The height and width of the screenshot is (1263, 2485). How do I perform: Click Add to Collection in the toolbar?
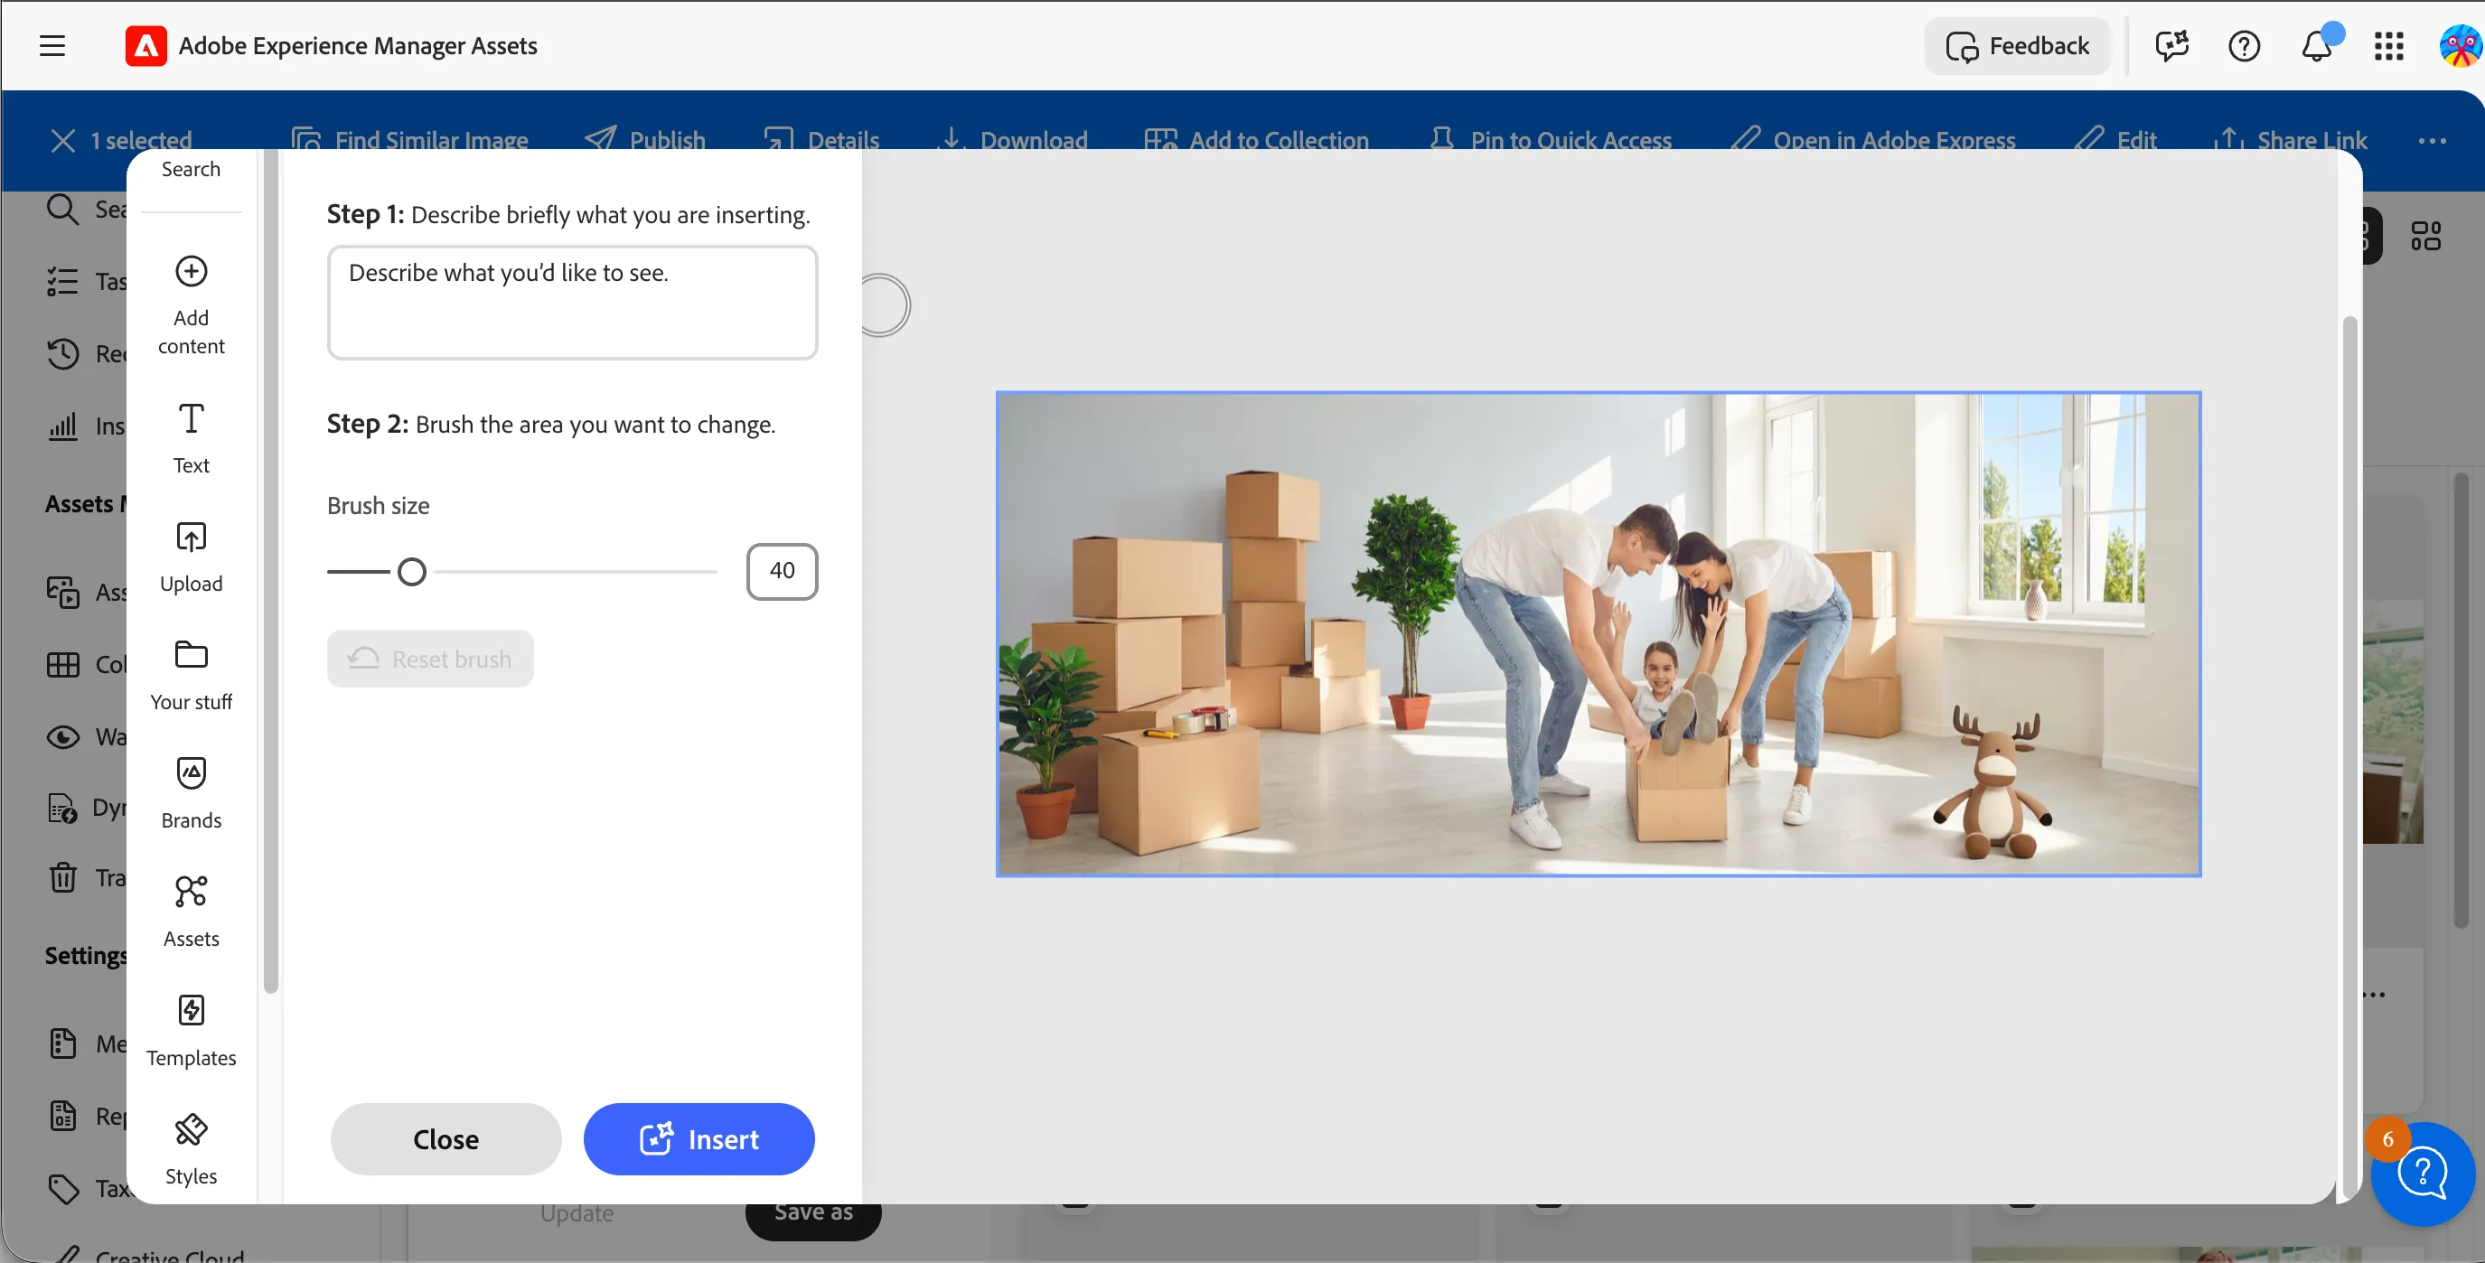(1256, 141)
